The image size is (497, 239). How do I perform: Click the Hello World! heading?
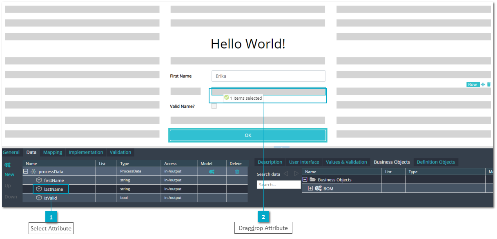(x=248, y=44)
